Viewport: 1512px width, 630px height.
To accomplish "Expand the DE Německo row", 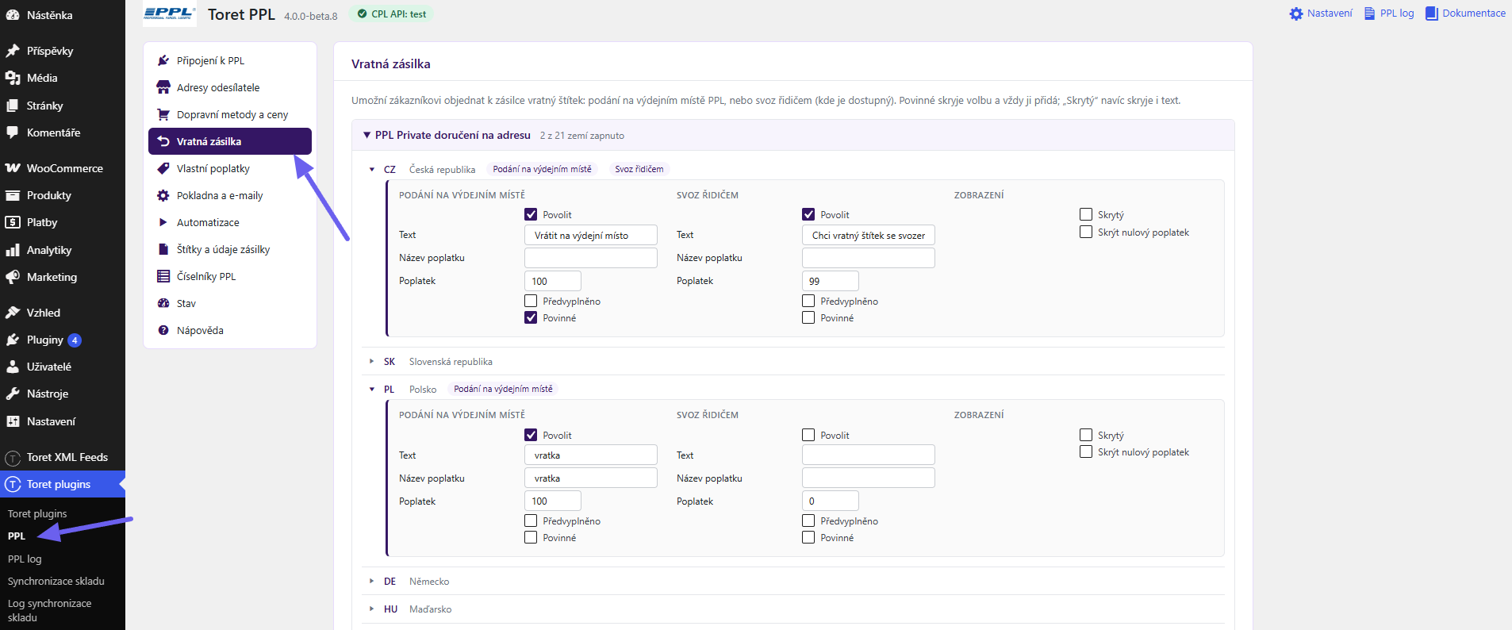I will pyautogui.click(x=372, y=581).
